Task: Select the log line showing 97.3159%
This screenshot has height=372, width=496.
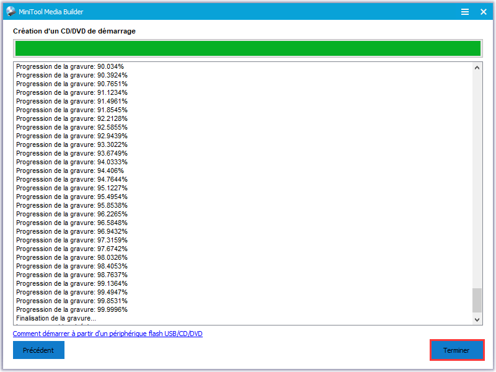Action: click(x=72, y=240)
